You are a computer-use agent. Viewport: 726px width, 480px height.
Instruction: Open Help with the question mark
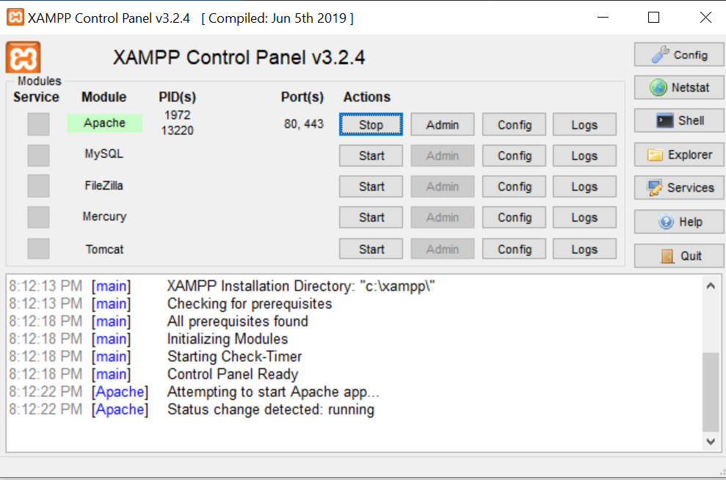[679, 222]
